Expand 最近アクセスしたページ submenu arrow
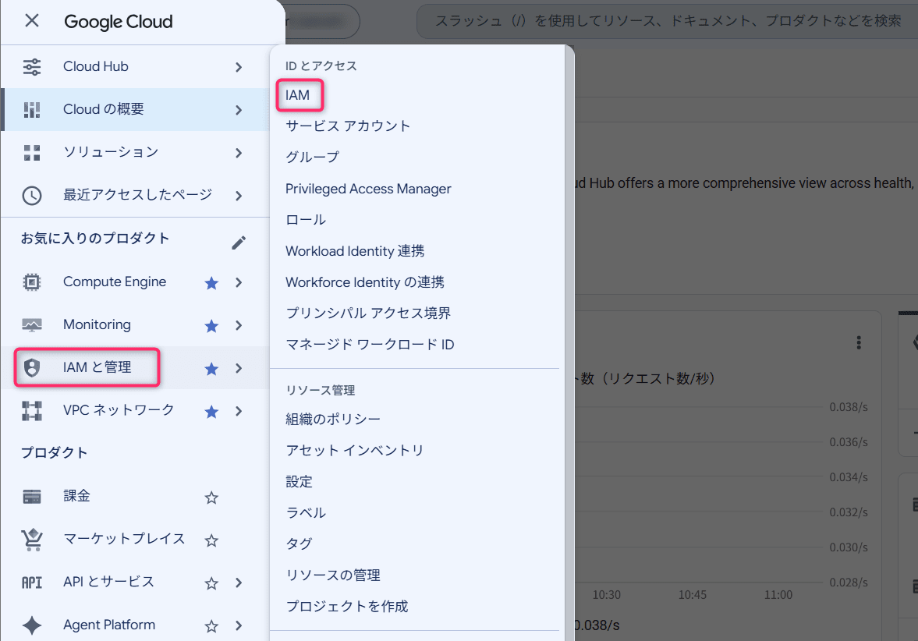The width and height of the screenshot is (918, 641). click(239, 196)
